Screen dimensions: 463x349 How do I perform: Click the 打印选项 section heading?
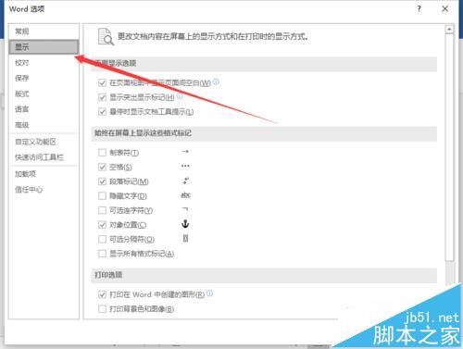[108, 275]
